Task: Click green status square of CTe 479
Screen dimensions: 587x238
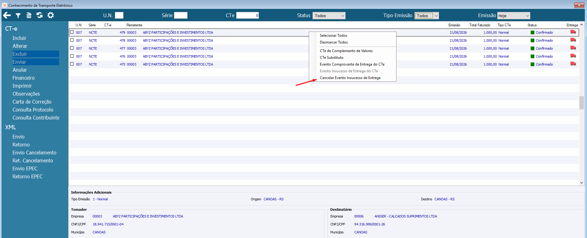Action: [x=532, y=32]
